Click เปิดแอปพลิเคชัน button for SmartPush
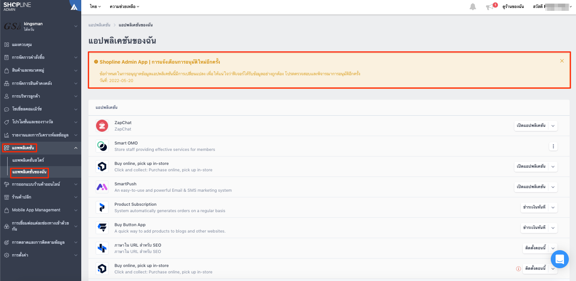Screen dimensions: 576x281 point(531,187)
